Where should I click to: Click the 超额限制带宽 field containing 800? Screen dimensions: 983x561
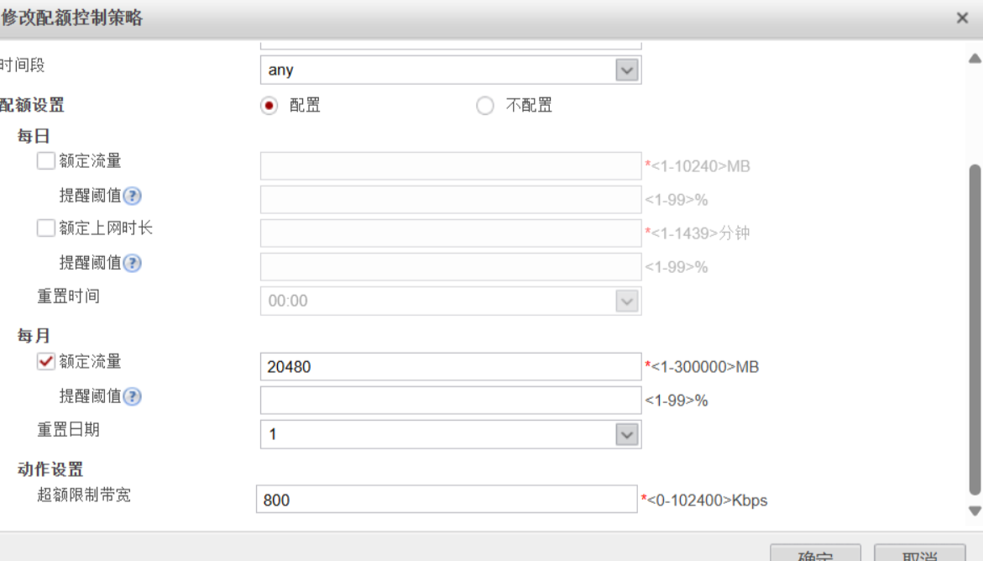[447, 500]
